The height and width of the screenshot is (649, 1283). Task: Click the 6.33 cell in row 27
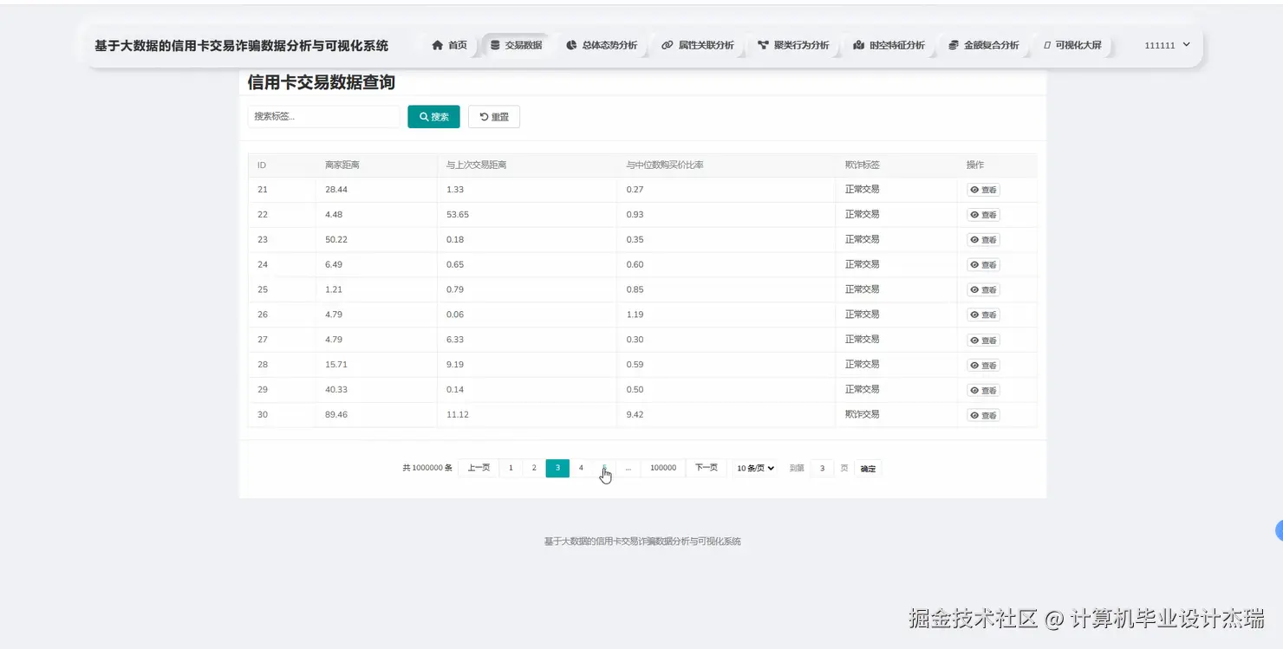pyautogui.click(x=455, y=340)
